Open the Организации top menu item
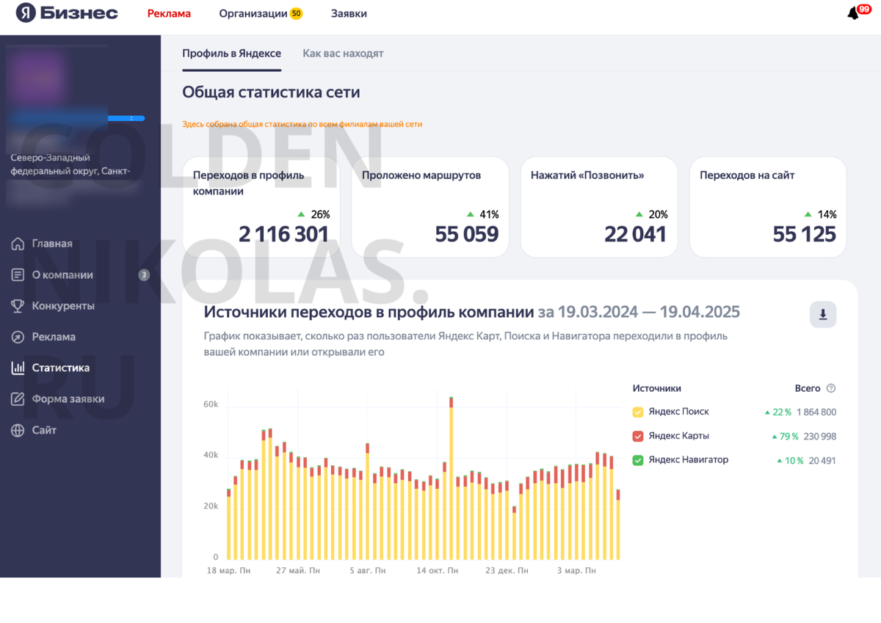The image size is (881, 623). (x=253, y=13)
